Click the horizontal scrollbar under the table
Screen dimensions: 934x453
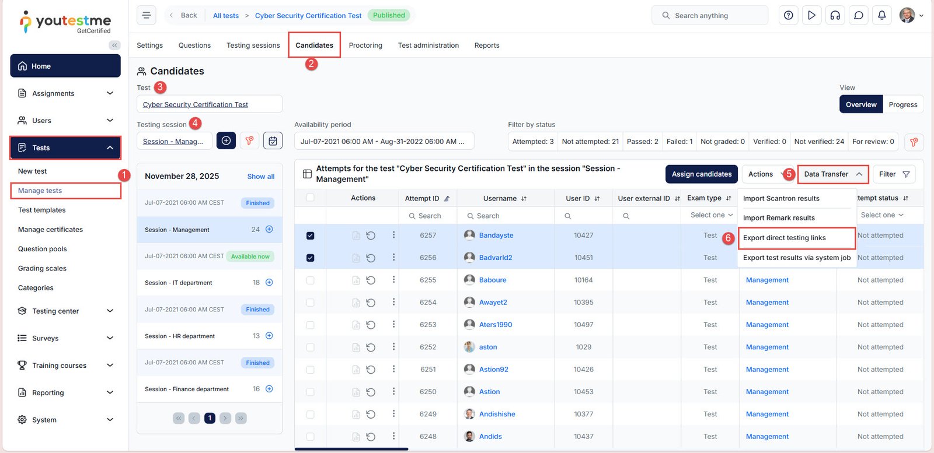coord(351,449)
